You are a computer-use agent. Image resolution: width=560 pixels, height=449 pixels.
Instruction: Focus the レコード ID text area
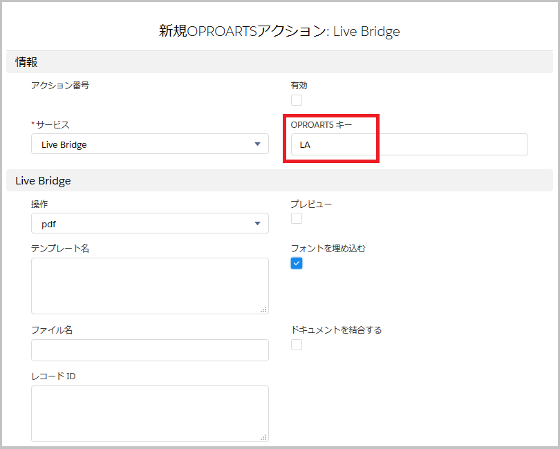149,413
